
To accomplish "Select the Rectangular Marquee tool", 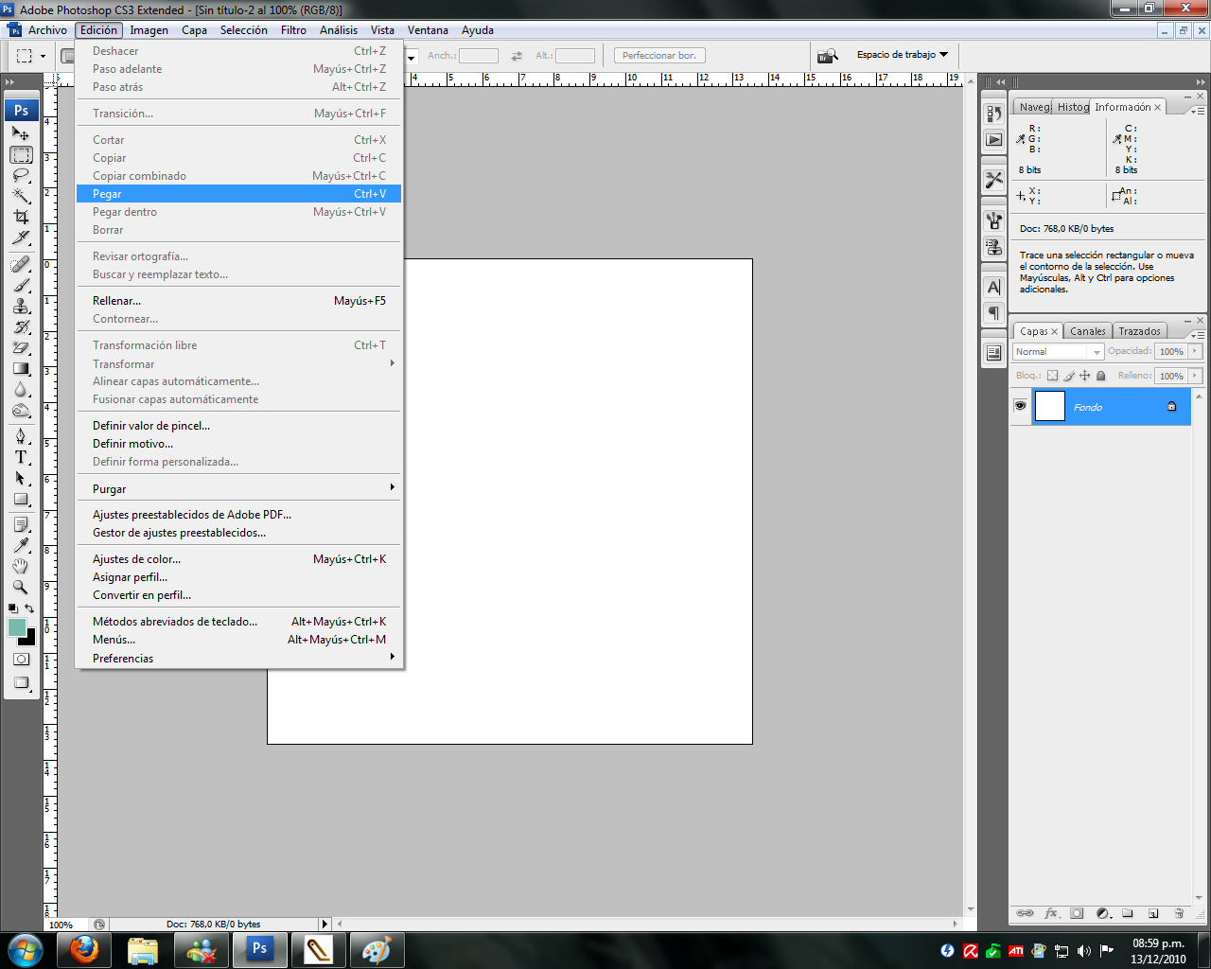I will [21, 154].
